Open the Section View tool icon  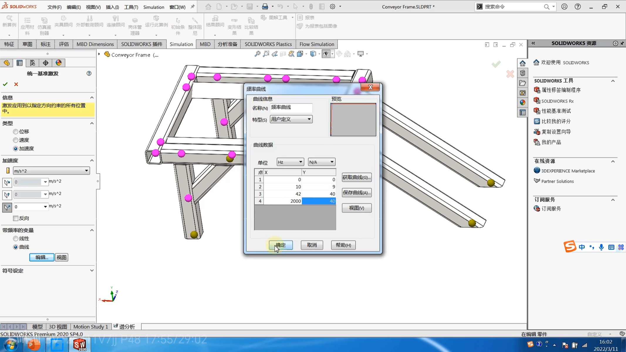283,54
